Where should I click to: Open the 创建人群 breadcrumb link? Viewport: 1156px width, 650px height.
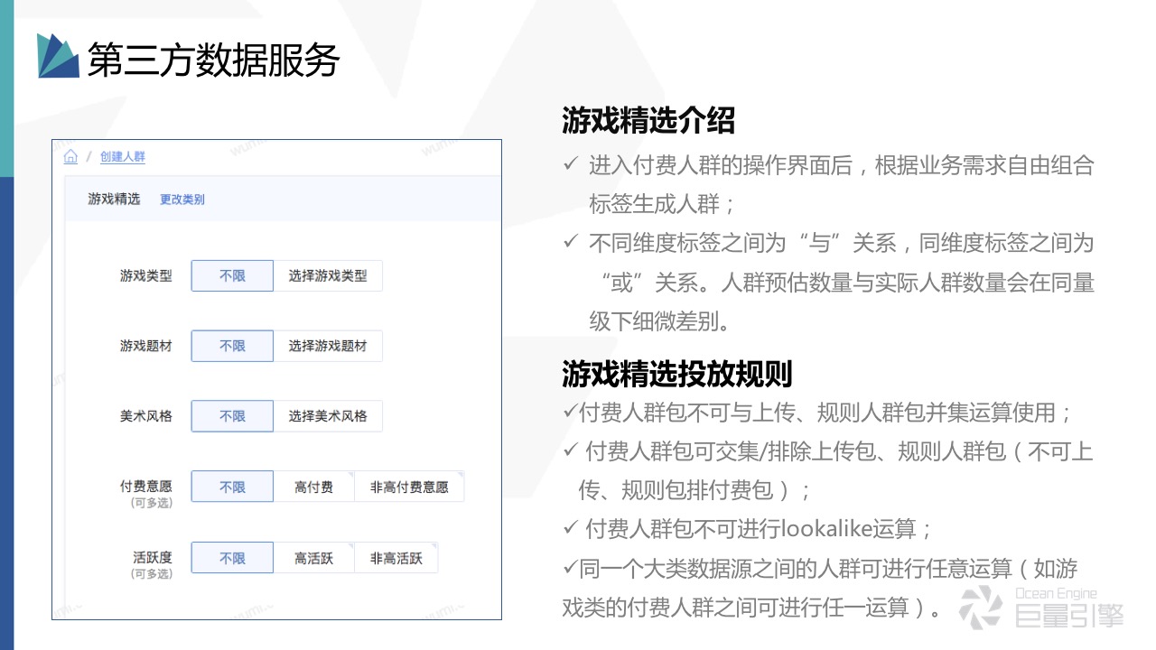[123, 155]
